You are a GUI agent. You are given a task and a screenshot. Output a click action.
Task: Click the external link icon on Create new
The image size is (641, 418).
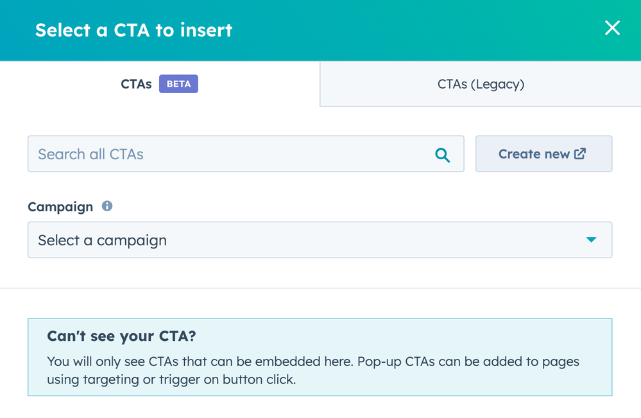581,153
